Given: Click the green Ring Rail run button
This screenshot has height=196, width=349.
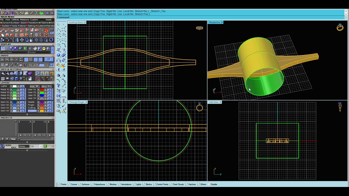Looking at the screenshot, I should (45, 146).
